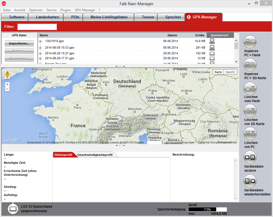Open the ? help menu

click(x=99, y=10)
